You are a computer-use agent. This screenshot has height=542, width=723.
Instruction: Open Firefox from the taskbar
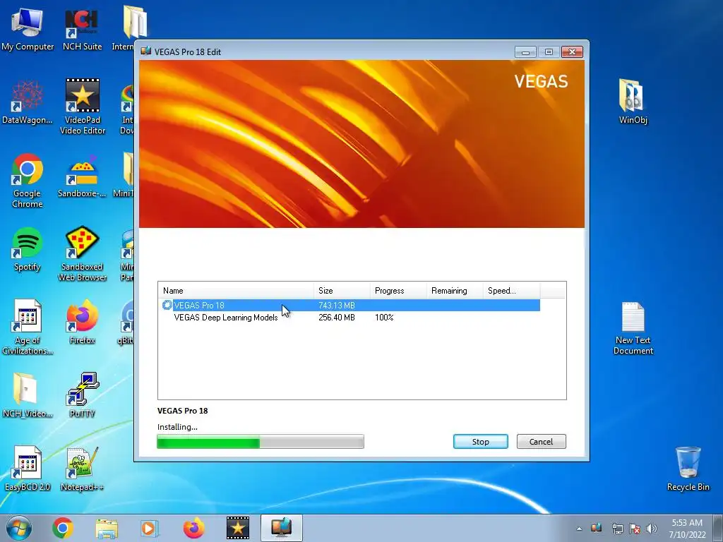point(193,528)
